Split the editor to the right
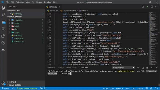160x90 pixels. point(152,7)
